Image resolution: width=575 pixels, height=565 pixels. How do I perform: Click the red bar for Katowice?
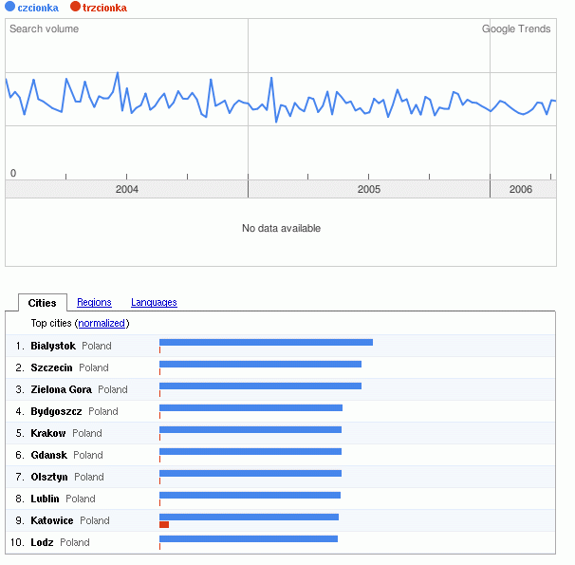[164, 524]
